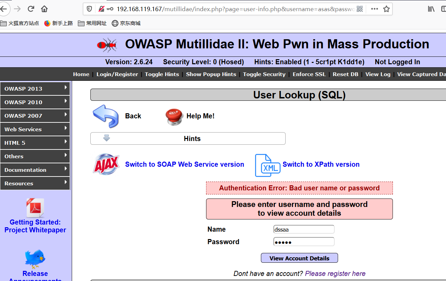Open View Log from the top menu

click(x=378, y=74)
